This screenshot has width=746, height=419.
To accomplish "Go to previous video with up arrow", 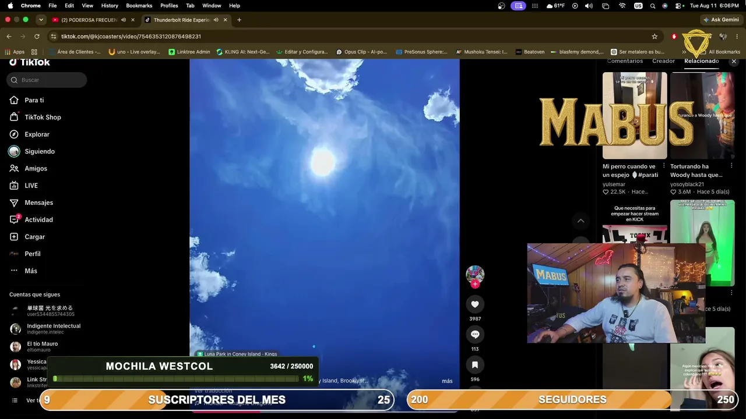I will [580, 221].
